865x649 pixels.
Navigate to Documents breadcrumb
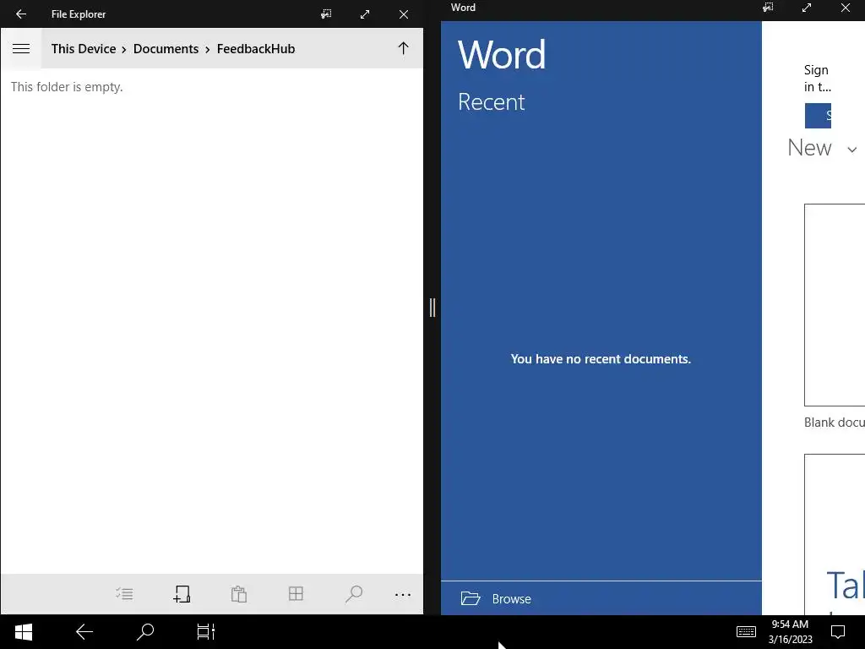click(x=166, y=48)
